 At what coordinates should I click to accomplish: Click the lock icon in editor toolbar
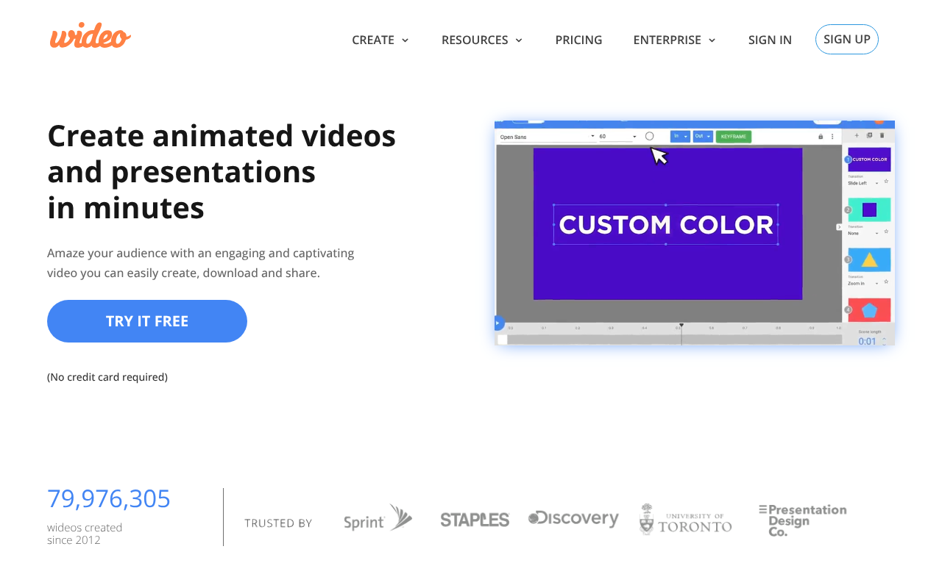(821, 137)
